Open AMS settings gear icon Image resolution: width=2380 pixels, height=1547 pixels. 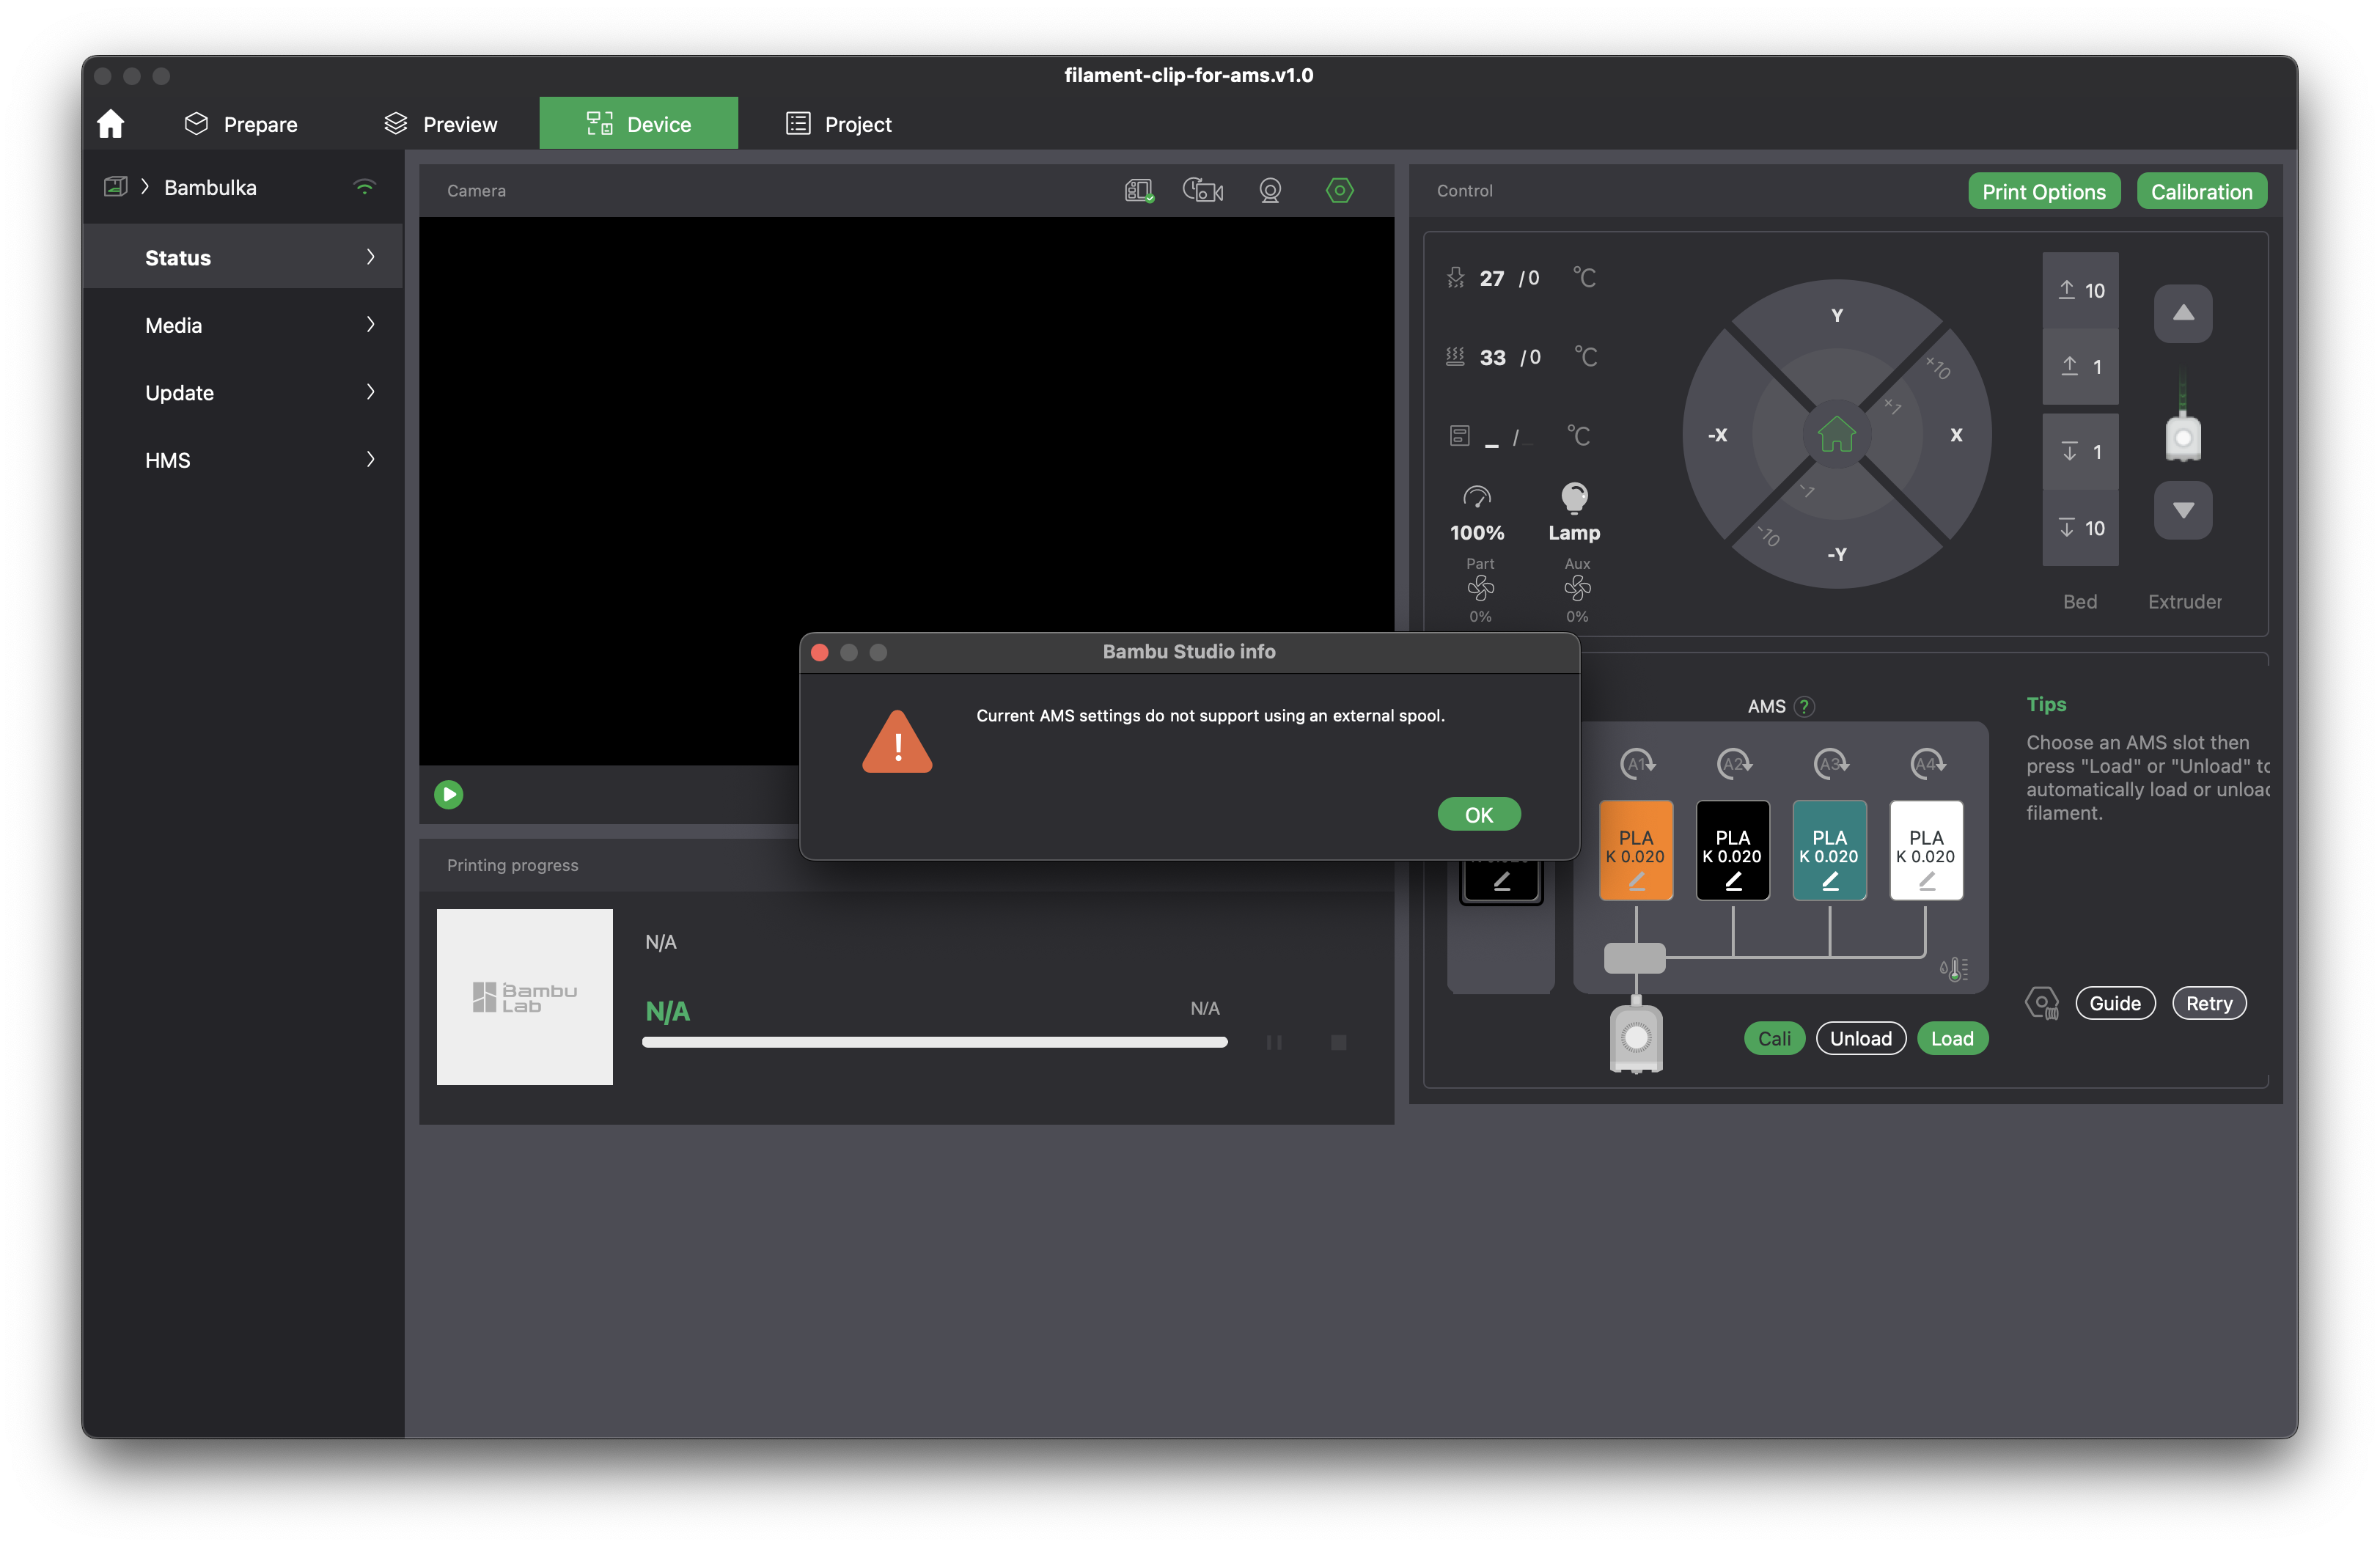coord(2041,1002)
